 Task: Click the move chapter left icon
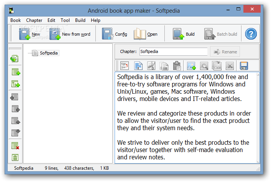click(14, 97)
